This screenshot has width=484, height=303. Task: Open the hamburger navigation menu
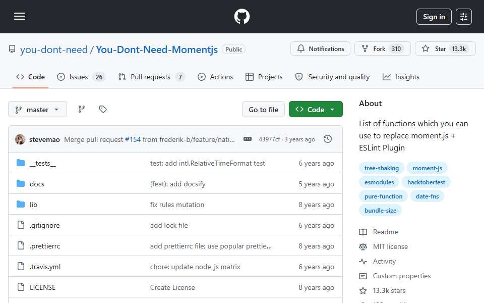click(20, 16)
